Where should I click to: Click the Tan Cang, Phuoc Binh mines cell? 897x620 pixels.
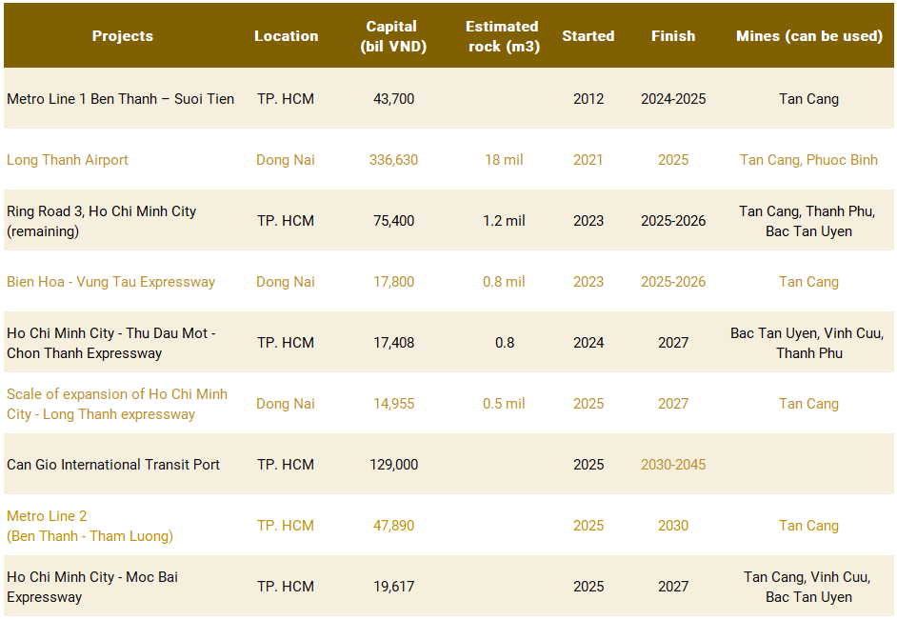[x=808, y=160]
